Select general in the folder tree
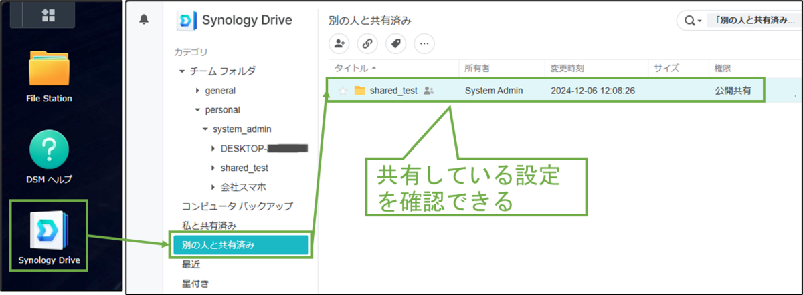 point(220,91)
